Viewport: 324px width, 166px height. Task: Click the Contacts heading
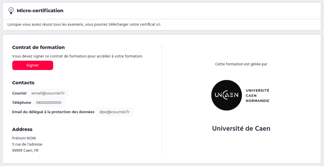coord(23,83)
